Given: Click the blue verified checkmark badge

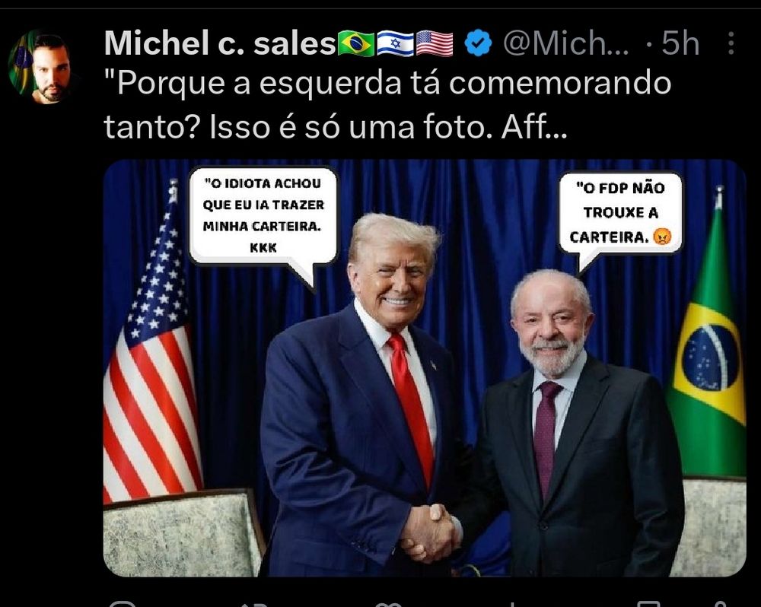Looking at the screenshot, I should click(478, 43).
